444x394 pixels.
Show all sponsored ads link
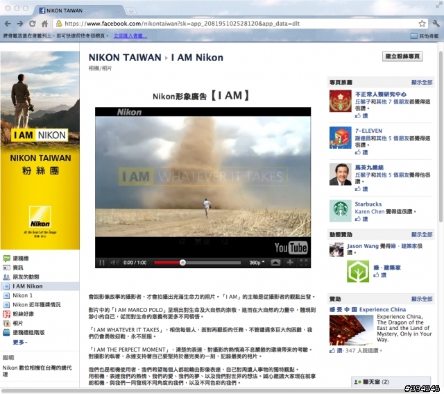(x=422, y=299)
